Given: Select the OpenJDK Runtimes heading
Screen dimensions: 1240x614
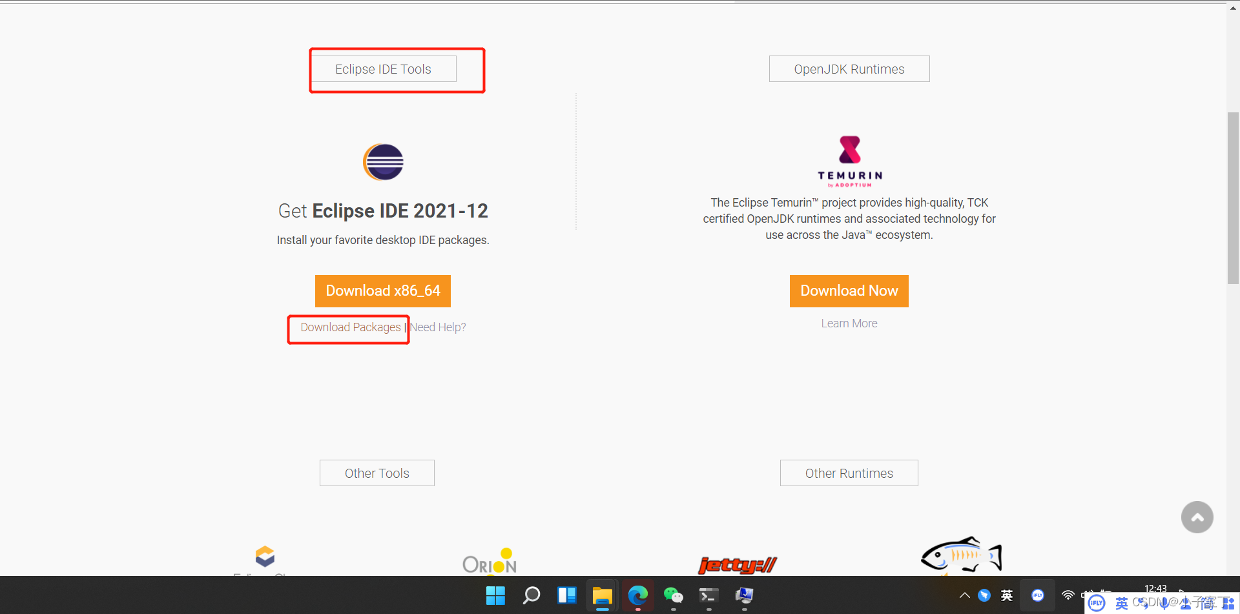Looking at the screenshot, I should 849,69.
